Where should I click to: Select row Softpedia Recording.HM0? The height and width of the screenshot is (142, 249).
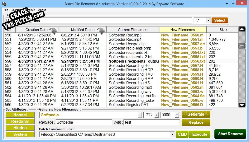[x=121, y=74]
